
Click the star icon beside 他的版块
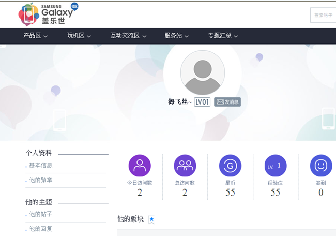point(151,219)
